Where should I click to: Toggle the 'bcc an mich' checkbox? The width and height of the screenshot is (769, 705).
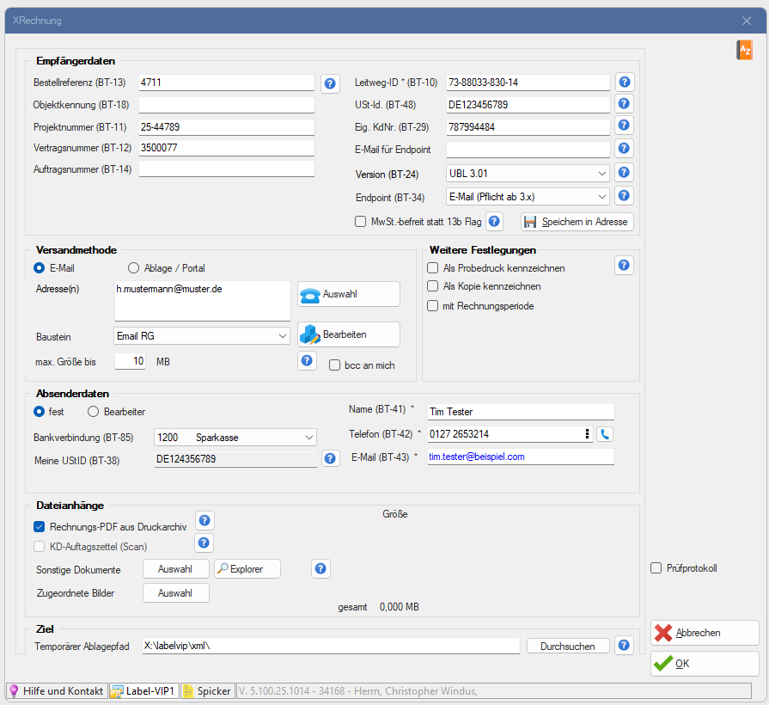click(335, 365)
